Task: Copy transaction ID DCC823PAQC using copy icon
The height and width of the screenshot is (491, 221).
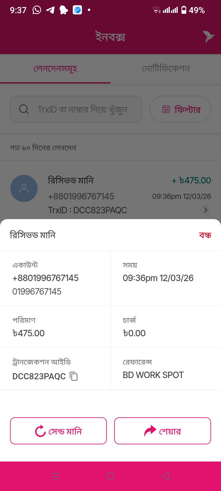Action: click(x=74, y=376)
